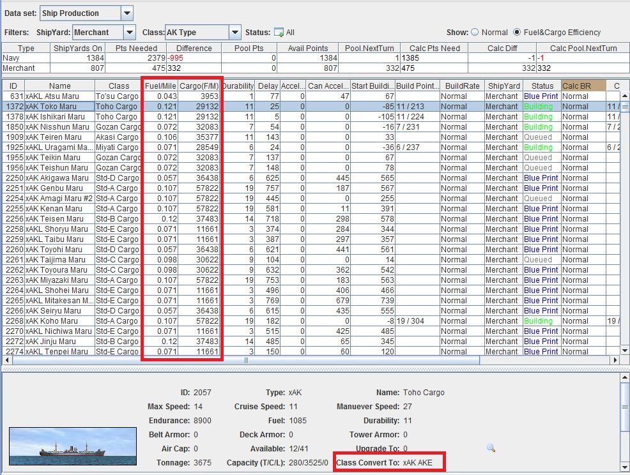Expand the ShipYard filter dropdown
Screen dimensions: 630x475
130,32
